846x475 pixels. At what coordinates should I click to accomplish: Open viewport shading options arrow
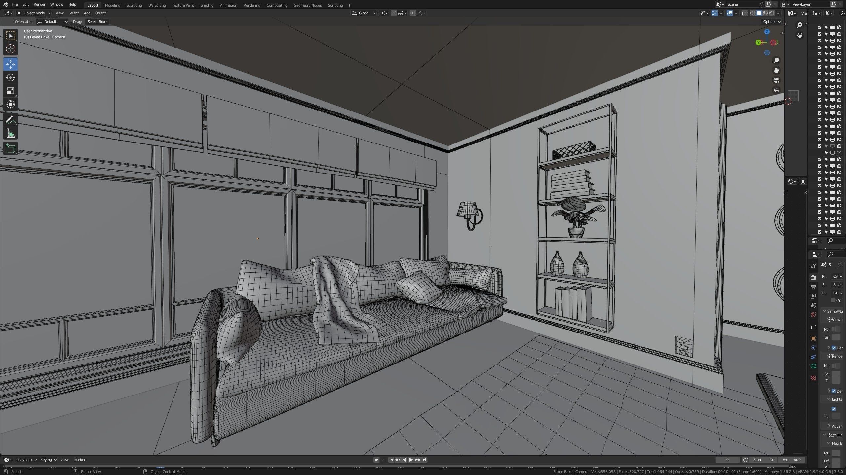coord(778,13)
